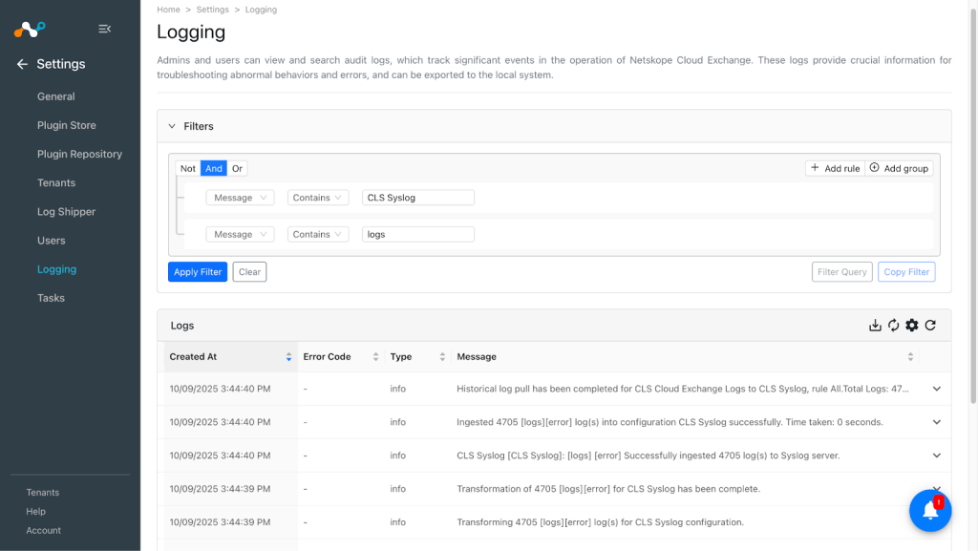
Task: Go to Home breadcrumb
Action: (168, 10)
